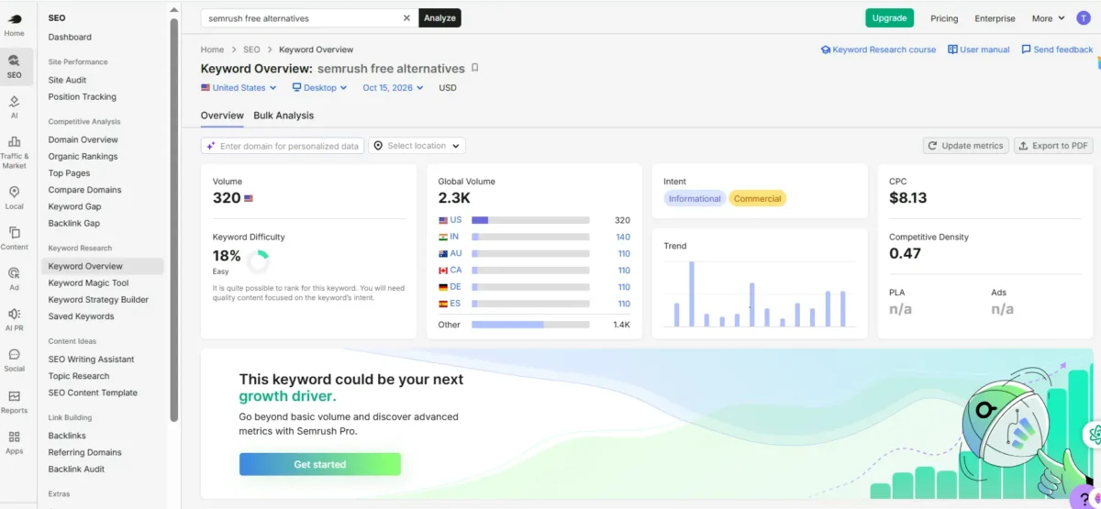Open the Social section icon
The width and height of the screenshot is (1101, 509).
[14, 360]
